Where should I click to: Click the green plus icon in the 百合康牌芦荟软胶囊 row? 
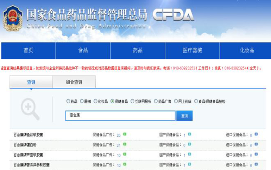point(125,154)
